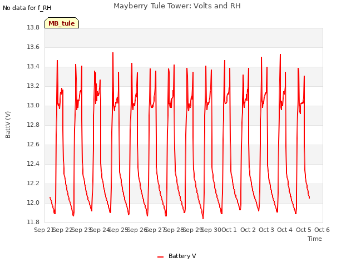
Task: Click the Oct 6 x-axis date label
Action: tap(322, 230)
